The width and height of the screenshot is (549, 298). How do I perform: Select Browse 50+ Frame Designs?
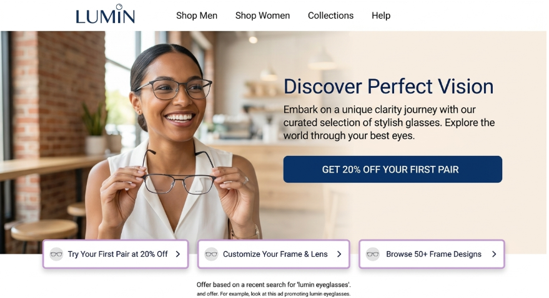click(432, 254)
